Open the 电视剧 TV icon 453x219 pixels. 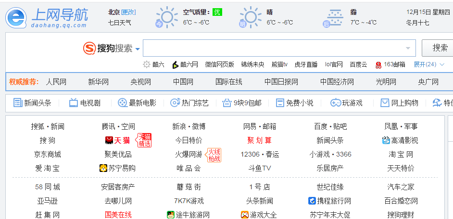pyautogui.click(x=74, y=102)
